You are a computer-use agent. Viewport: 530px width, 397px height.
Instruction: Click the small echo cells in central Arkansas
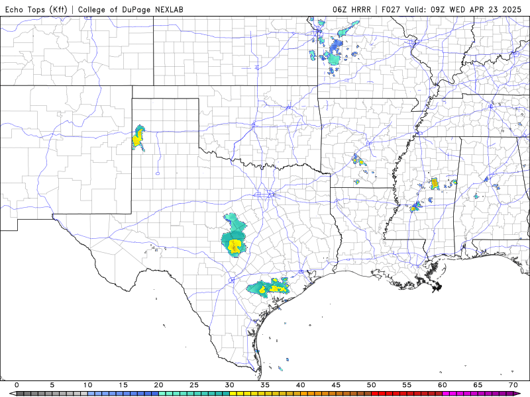[358, 160]
